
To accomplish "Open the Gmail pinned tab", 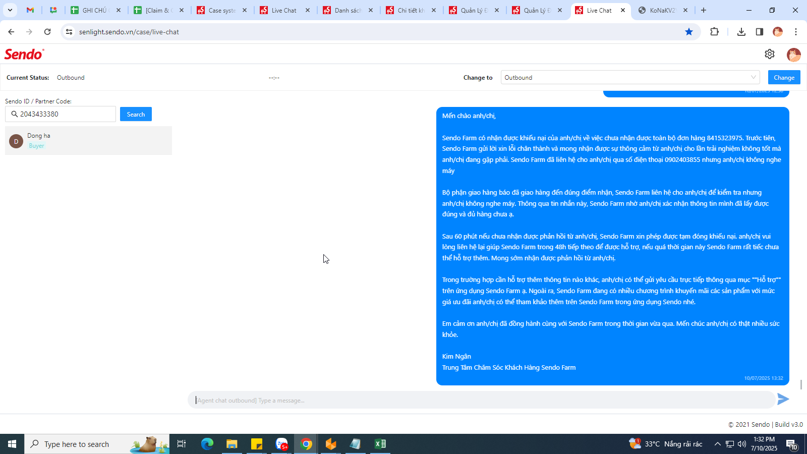I will coord(30,10).
